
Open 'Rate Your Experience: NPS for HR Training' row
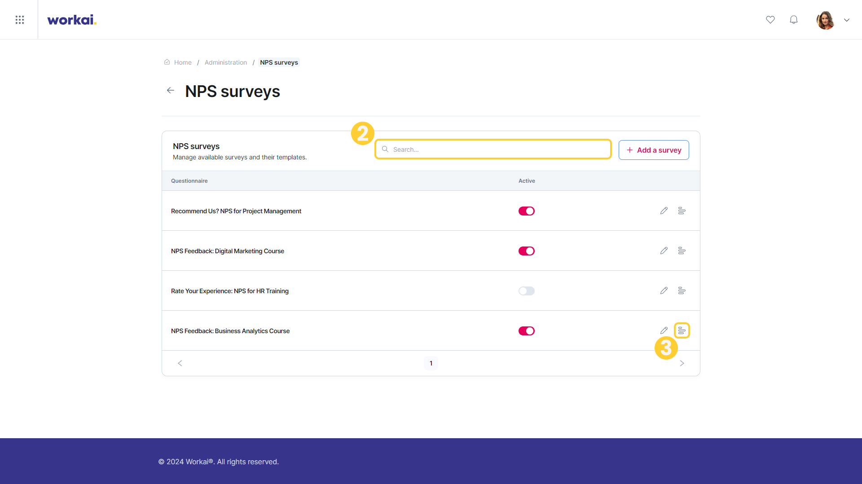(431, 290)
